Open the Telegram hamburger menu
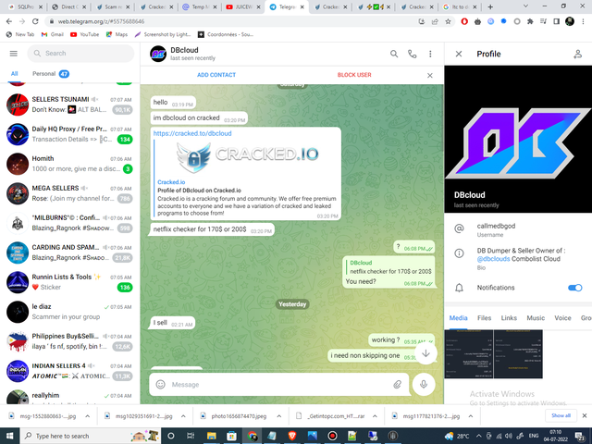This screenshot has width=592, height=444. click(x=14, y=54)
